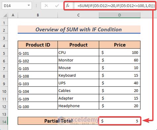Click cell G-101
Screen dimensions: 157x130
(38, 52)
